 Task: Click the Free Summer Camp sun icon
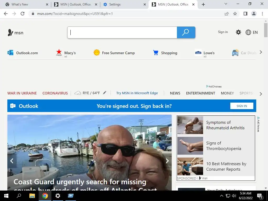pos(97,52)
